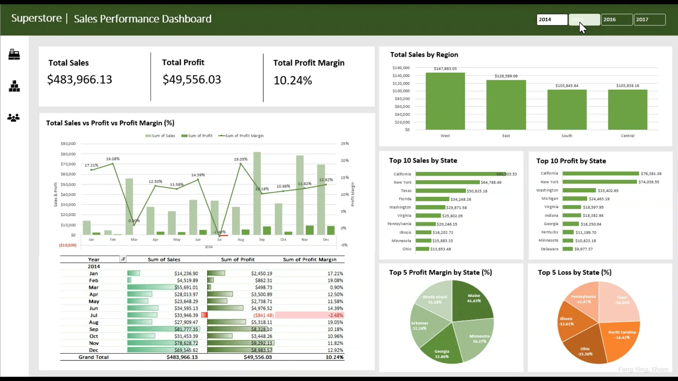
Task: Toggle the 2017 year slicer button
Action: 649,19
